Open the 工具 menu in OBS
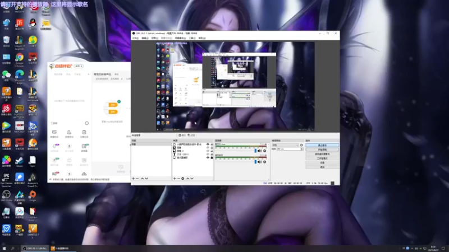The image size is (449, 252). (x=192, y=38)
